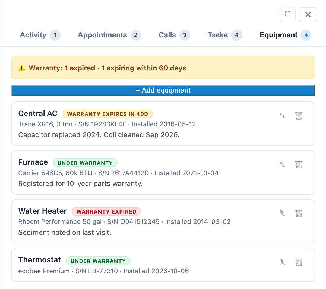Click Furnace's Under Warranty badge
326x289 pixels.
(x=85, y=163)
